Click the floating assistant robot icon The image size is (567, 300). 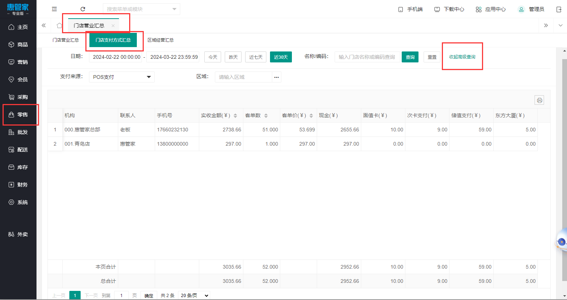tap(562, 241)
